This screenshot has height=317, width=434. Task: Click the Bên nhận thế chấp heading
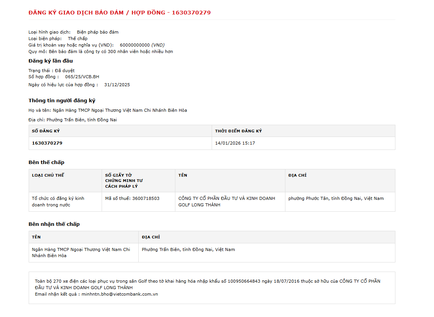click(x=54, y=224)
